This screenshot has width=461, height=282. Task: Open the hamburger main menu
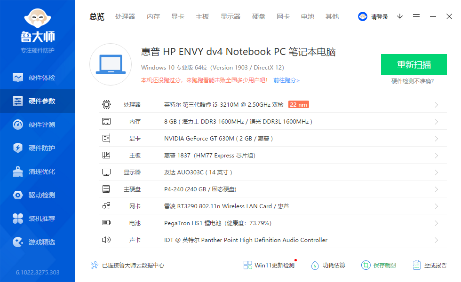(x=416, y=17)
